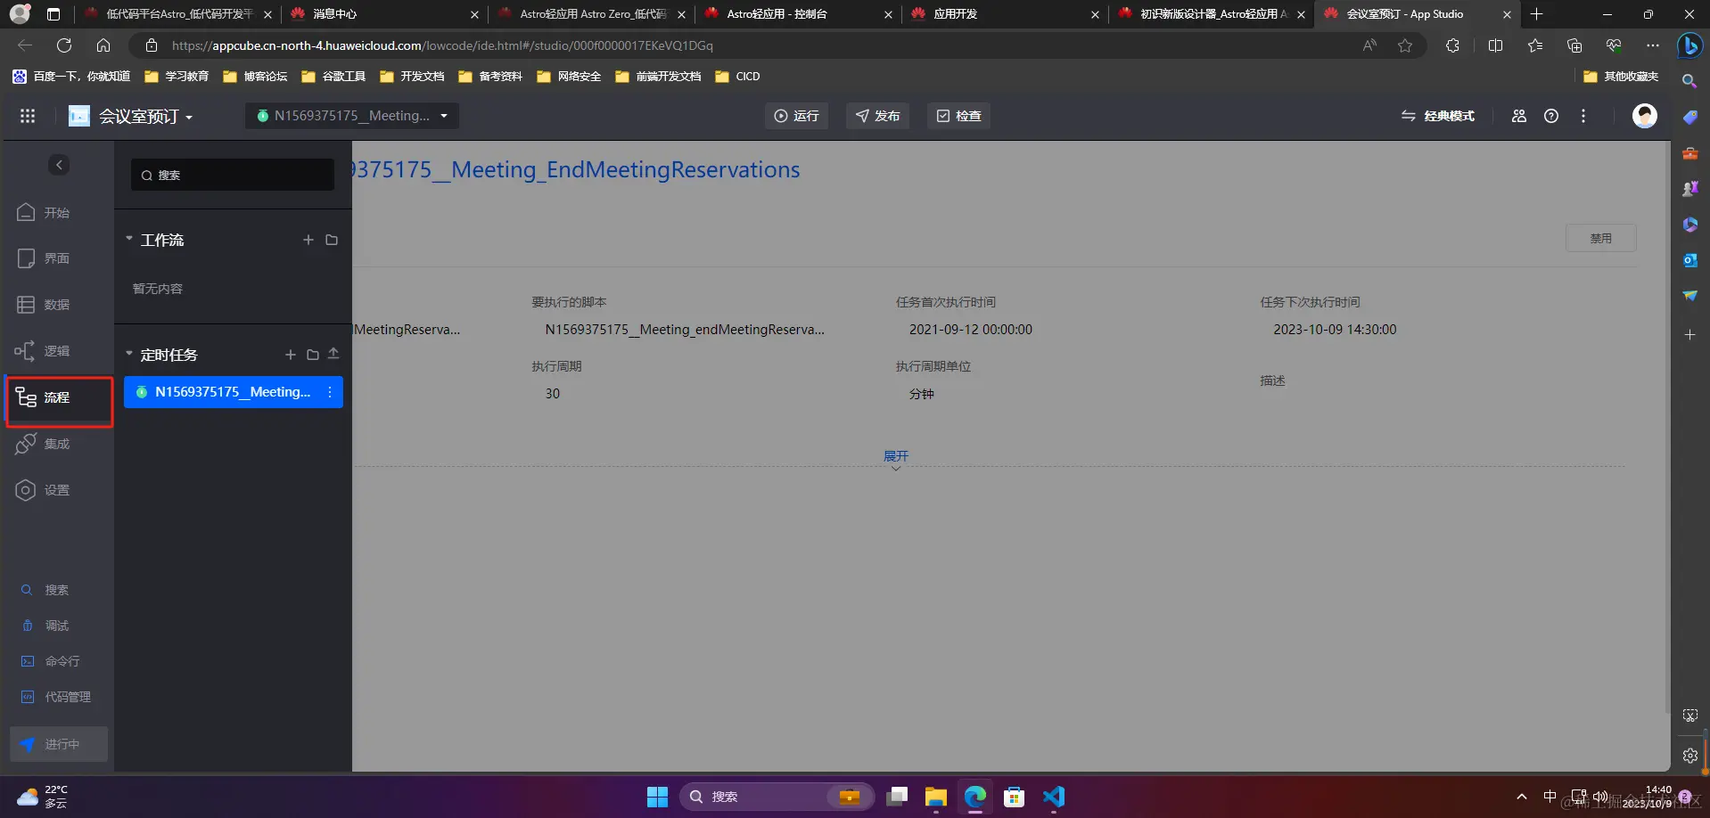
Task: Click the 执行周期单位 value 分钟
Action: click(922, 394)
